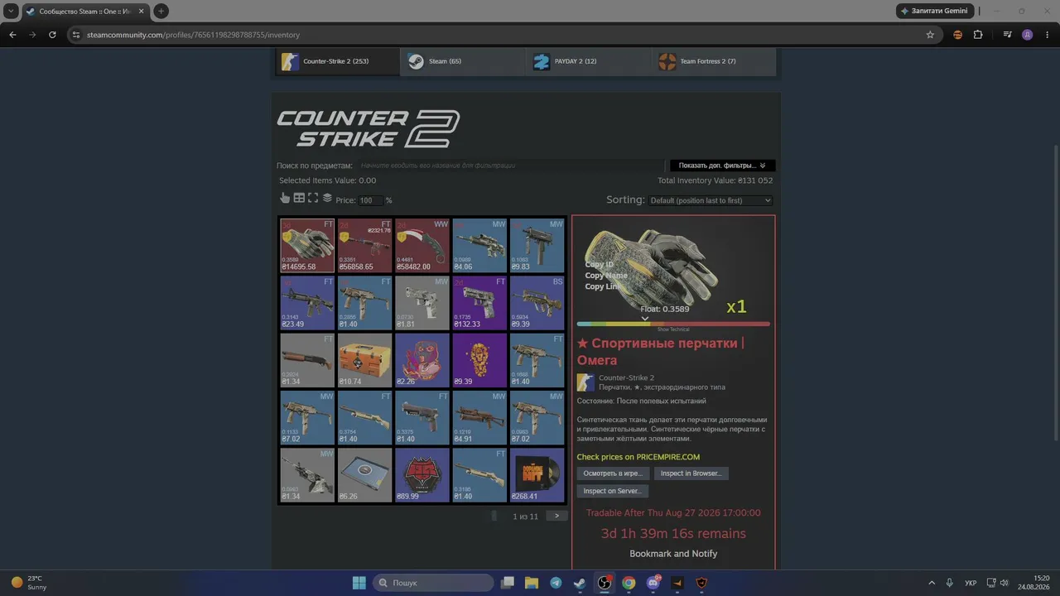This screenshot has height=596, width=1060.
Task: Select the red team sticker priced 89.99
Action: (422, 475)
